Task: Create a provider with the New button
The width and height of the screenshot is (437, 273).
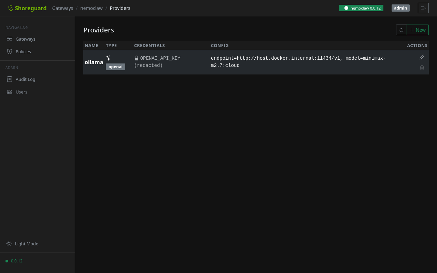Action: click(418, 30)
